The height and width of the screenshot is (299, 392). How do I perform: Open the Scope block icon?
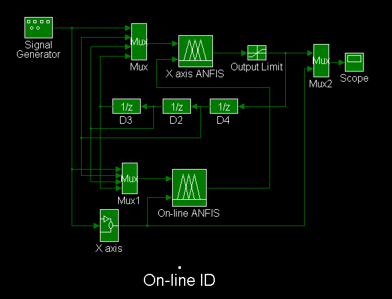354,62
